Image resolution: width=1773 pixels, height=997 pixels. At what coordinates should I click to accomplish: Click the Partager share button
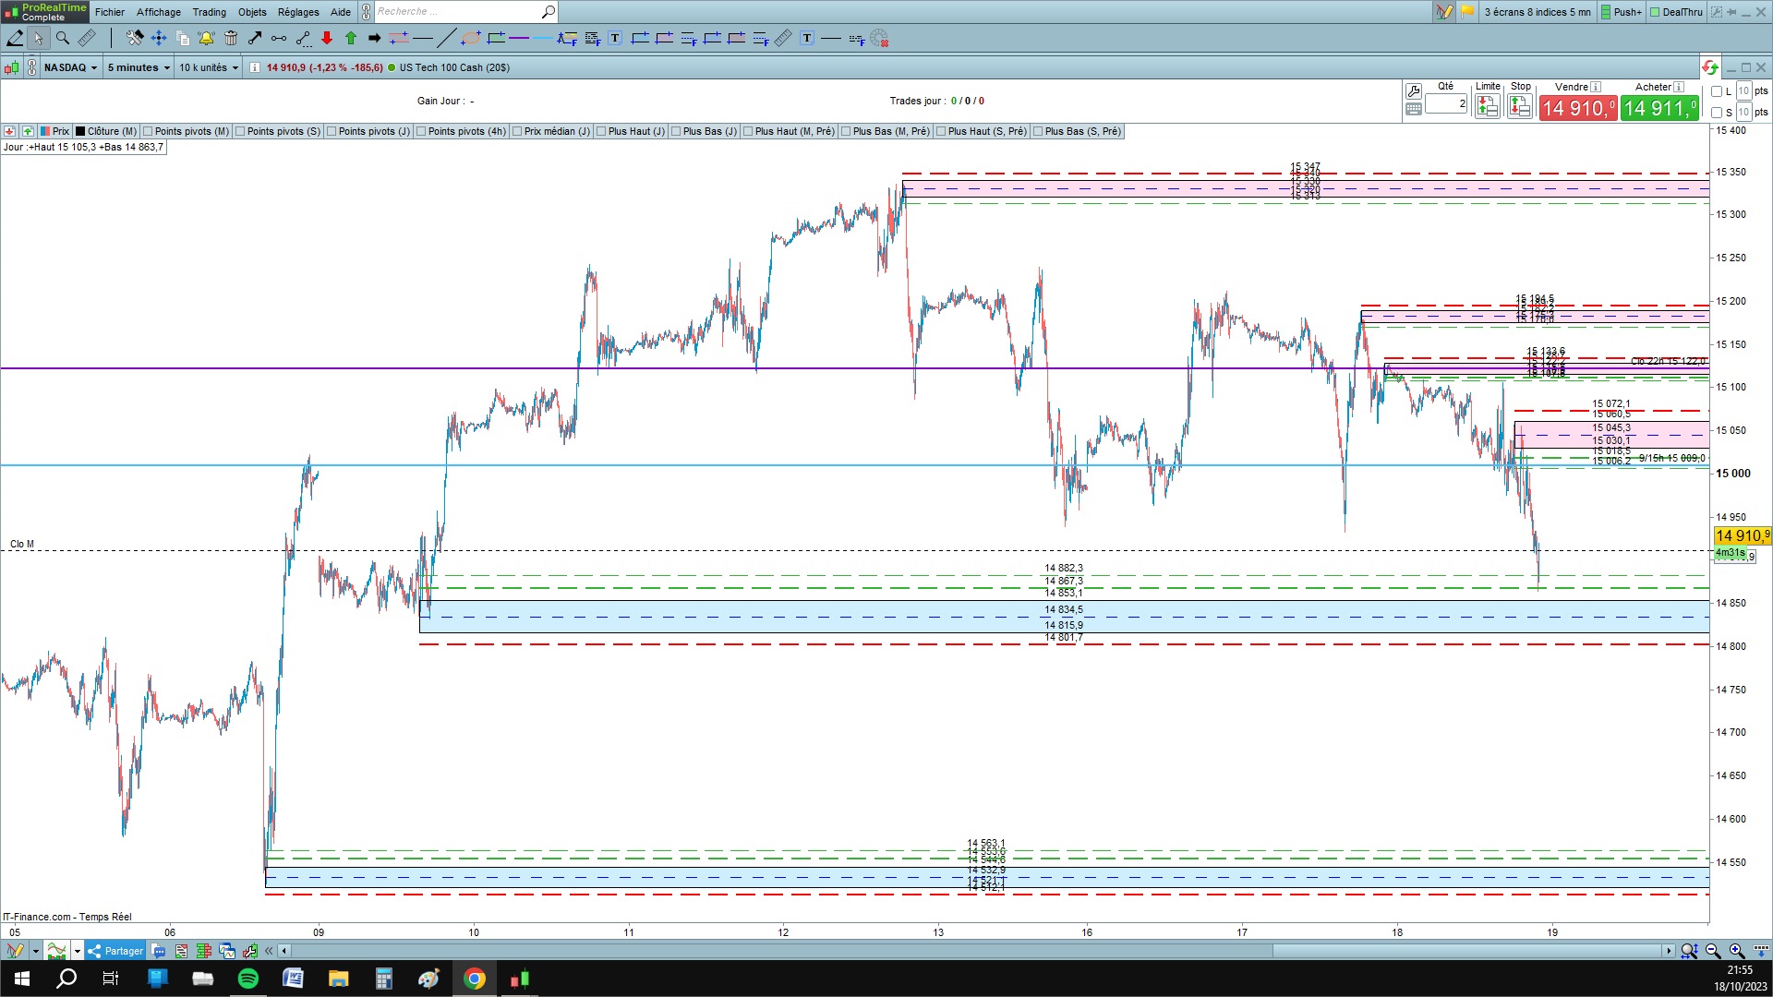click(x=115, y=951)
